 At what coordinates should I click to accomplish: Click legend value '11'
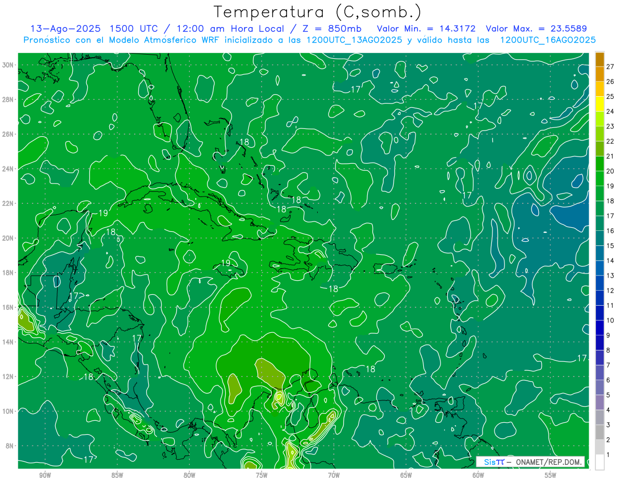(x=610, y=306)
